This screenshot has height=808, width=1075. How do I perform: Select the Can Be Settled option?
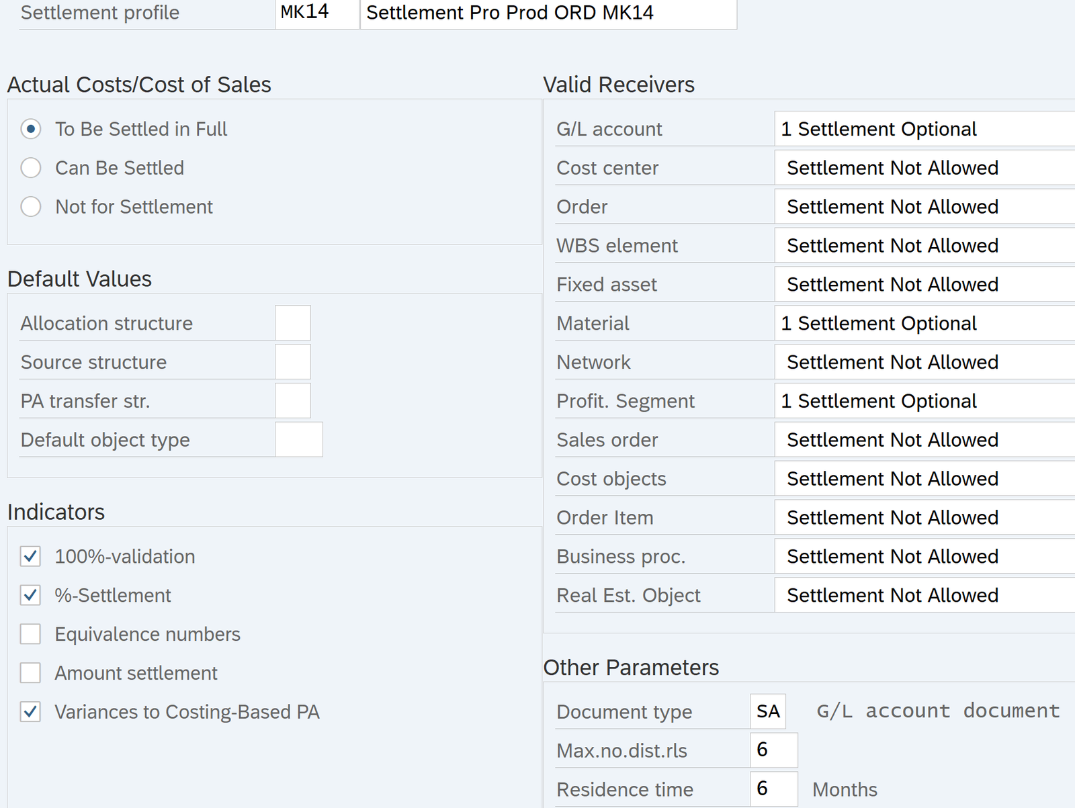[31, 168]
